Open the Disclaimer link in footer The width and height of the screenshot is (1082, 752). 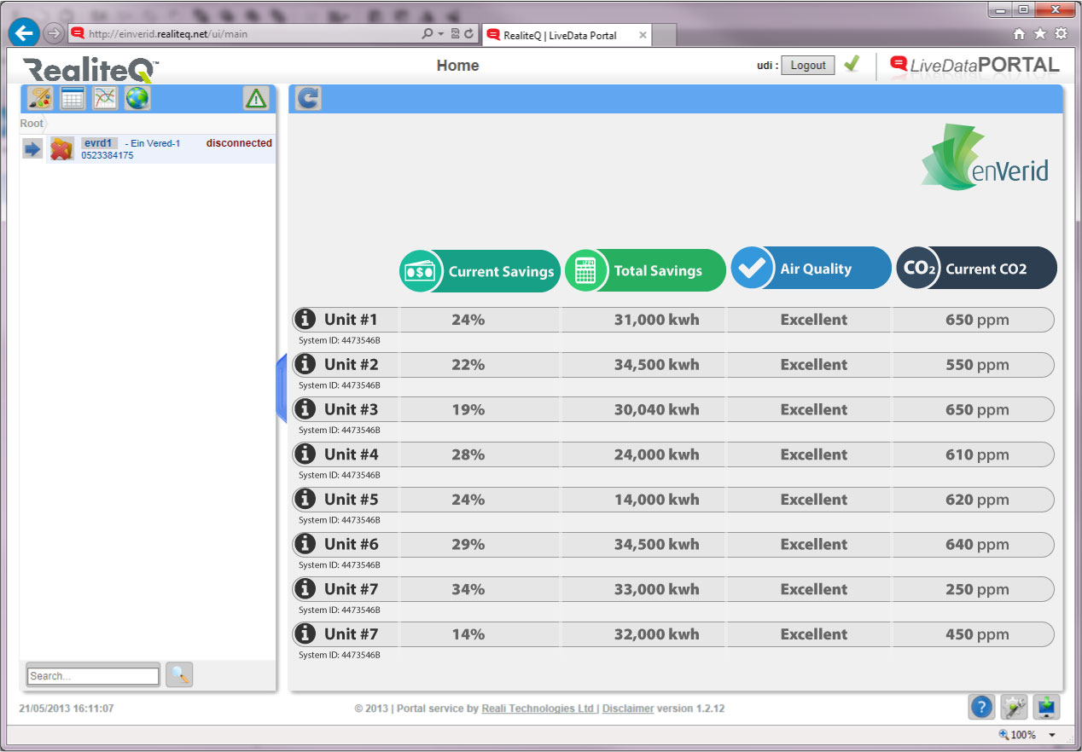(x=628, y=709)
